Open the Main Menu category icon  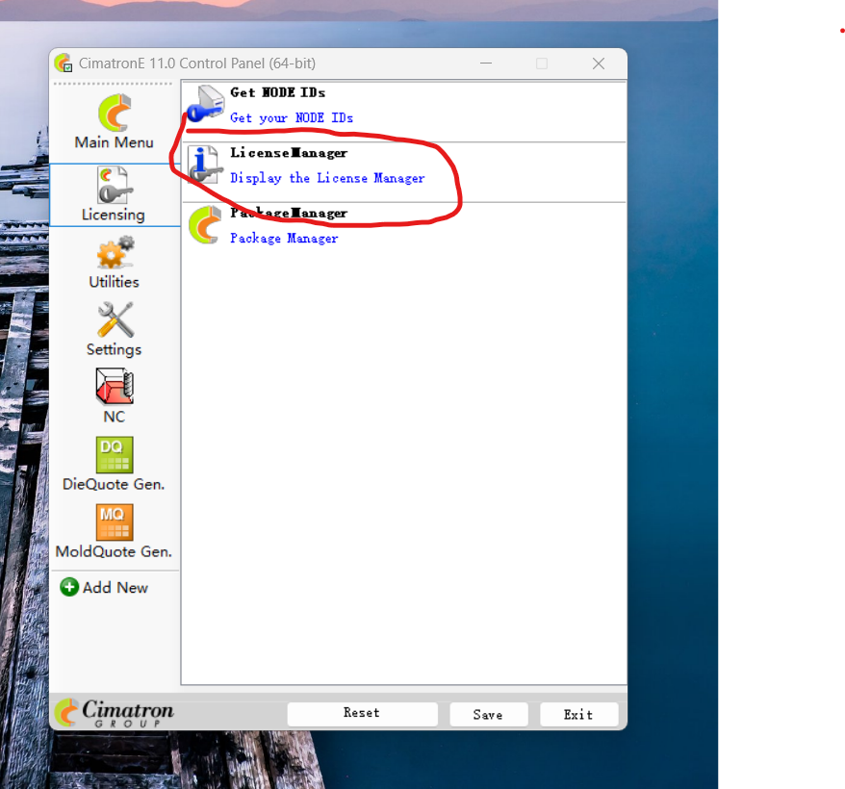pos(115,113)
